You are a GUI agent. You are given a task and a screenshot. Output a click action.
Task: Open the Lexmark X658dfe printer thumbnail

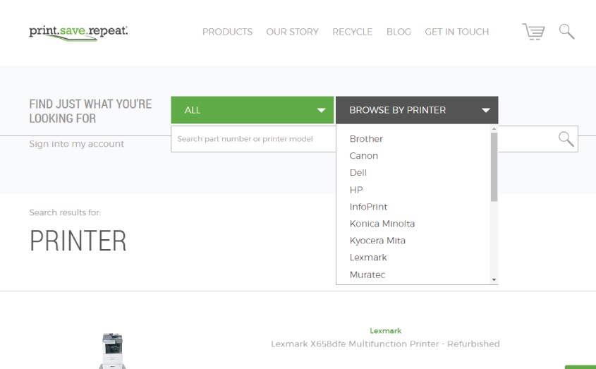113,351
